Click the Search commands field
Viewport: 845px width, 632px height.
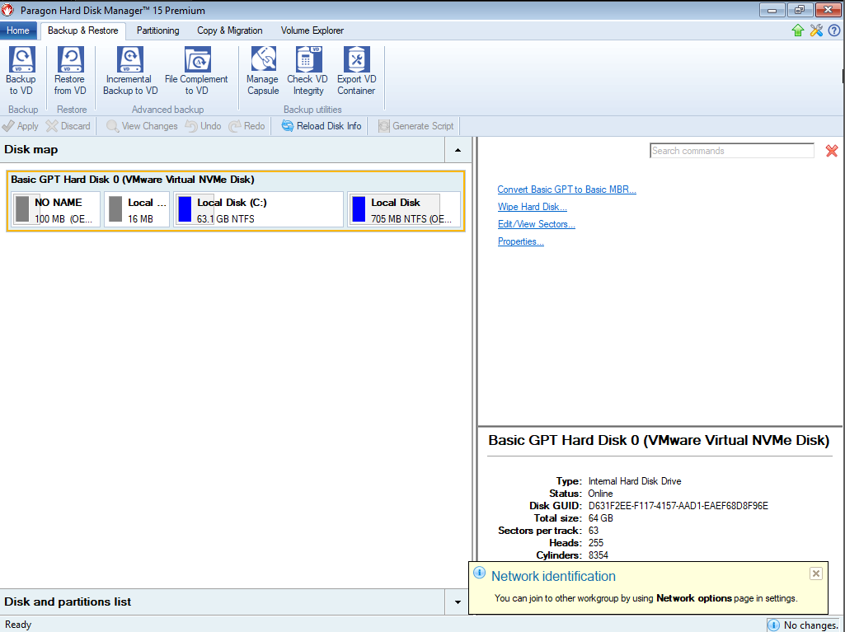732,151
